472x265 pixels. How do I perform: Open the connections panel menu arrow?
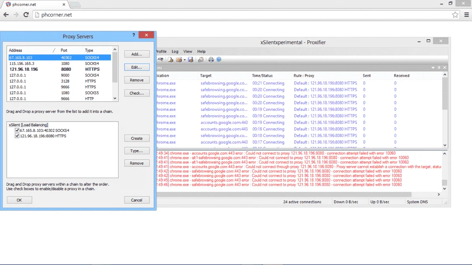point(433,68)
